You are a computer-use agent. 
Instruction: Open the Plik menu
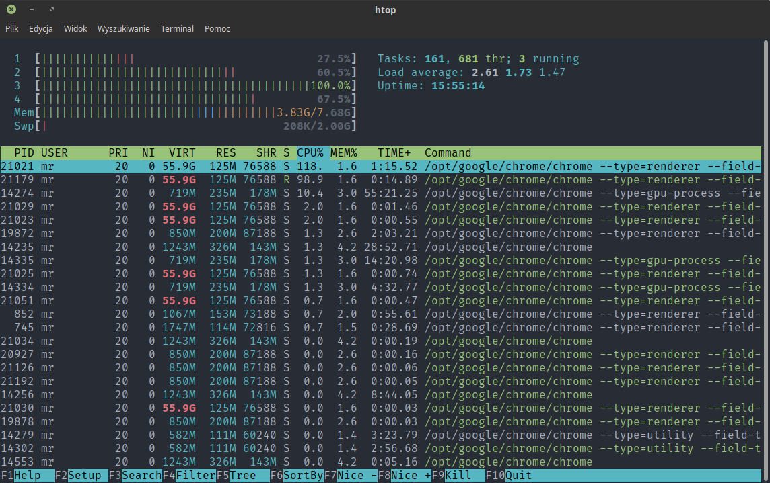(x=12, y=28)
